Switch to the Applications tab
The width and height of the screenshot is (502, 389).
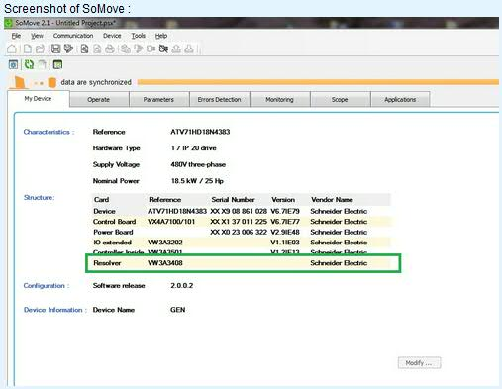coord(400,100)
